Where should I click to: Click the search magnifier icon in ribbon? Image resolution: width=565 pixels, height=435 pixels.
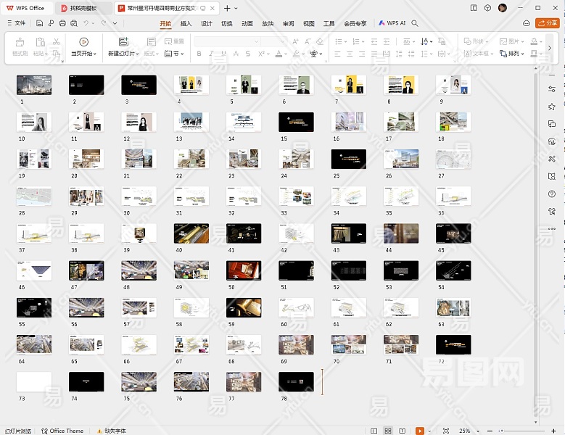point(415,23)
